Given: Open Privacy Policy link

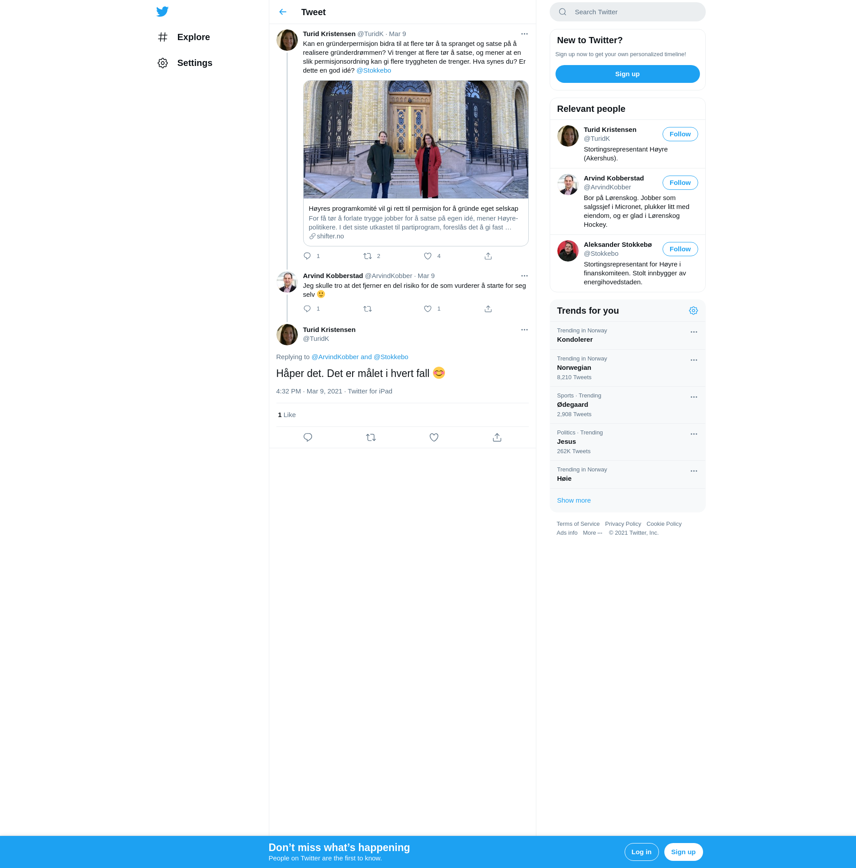Looking at the screenshot, I should pyautogui.click(x=623, y=524).
